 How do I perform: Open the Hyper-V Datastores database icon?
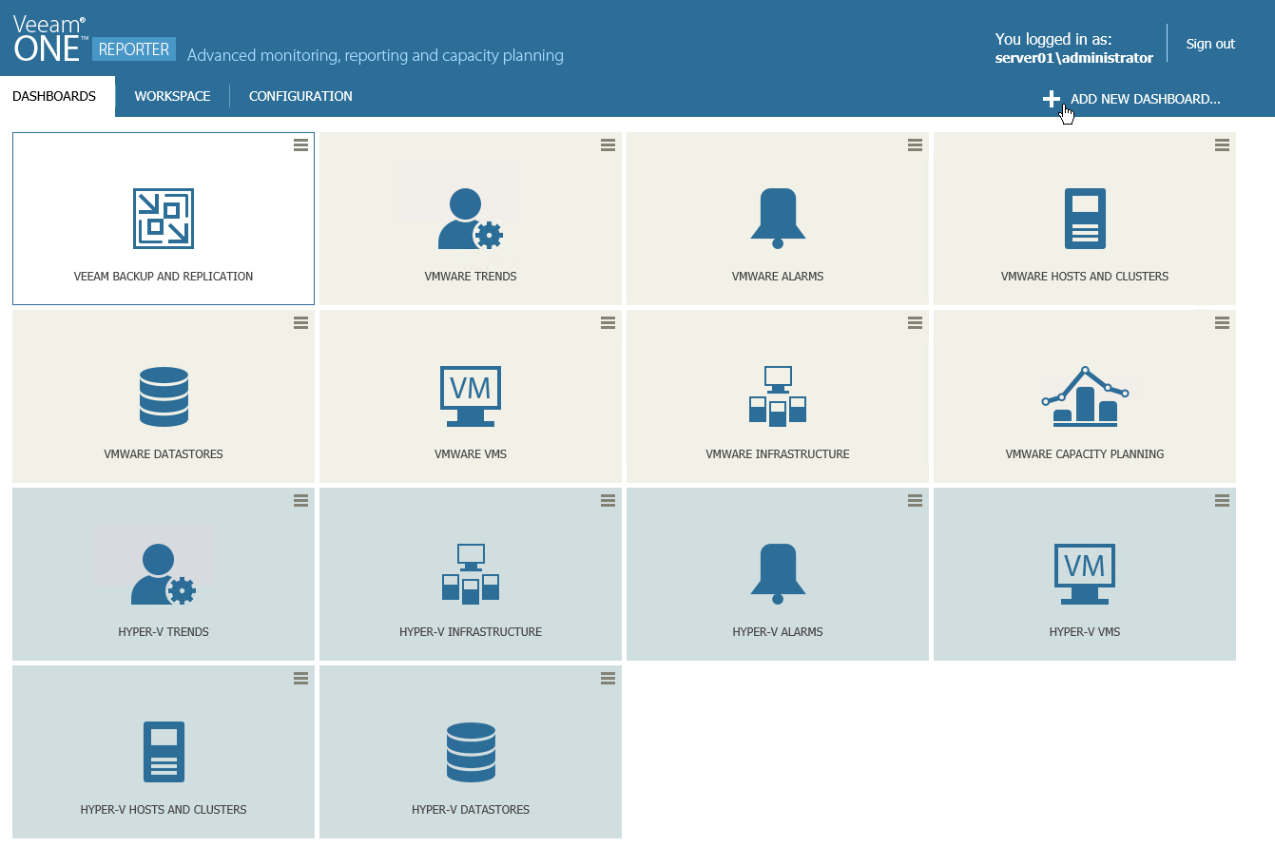pyautogui.click(x=471, y=752)
